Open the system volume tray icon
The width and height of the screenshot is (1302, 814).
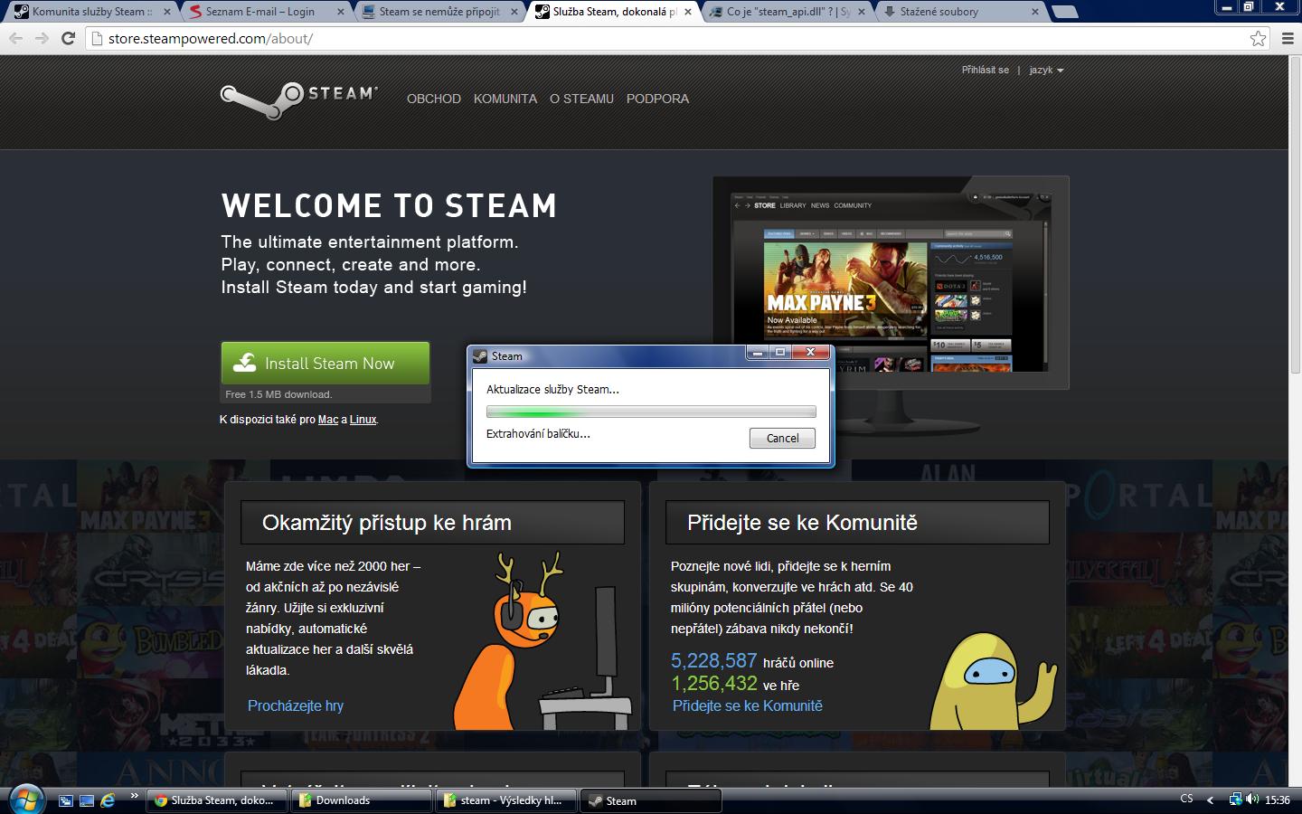(x=1252, y=800)
